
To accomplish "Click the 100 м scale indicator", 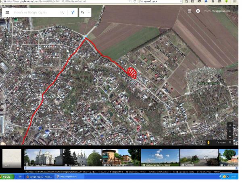I will pyautogui.click(x=223, y=172).
